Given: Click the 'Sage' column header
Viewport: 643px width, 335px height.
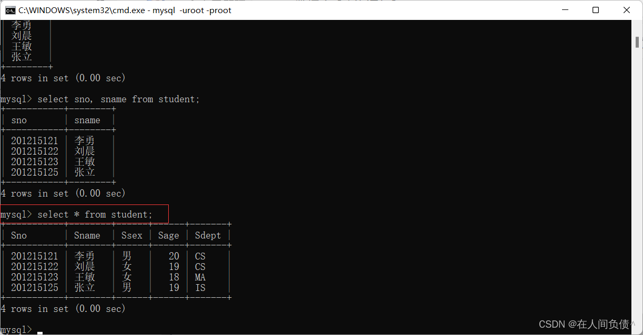Looking at the screenshot, I should (169, 235).
